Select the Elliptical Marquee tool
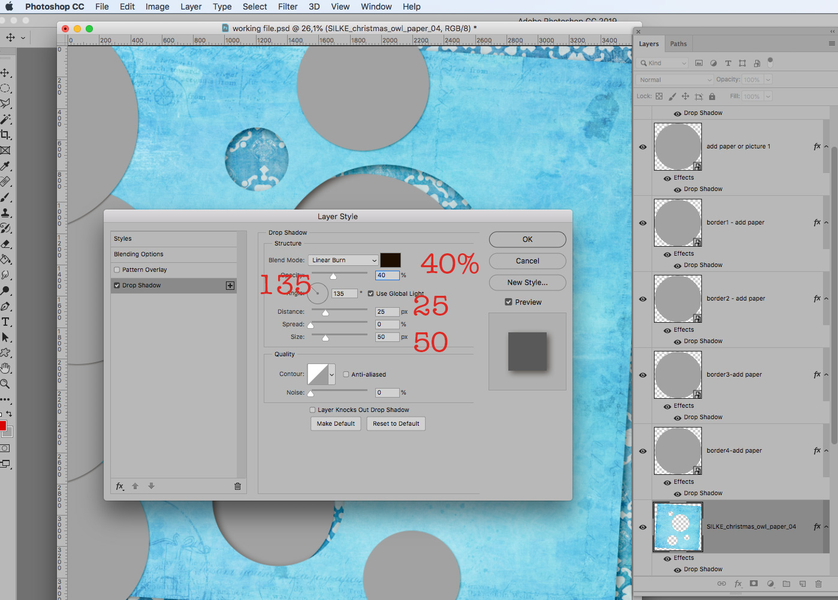 [x=5, y=88]
